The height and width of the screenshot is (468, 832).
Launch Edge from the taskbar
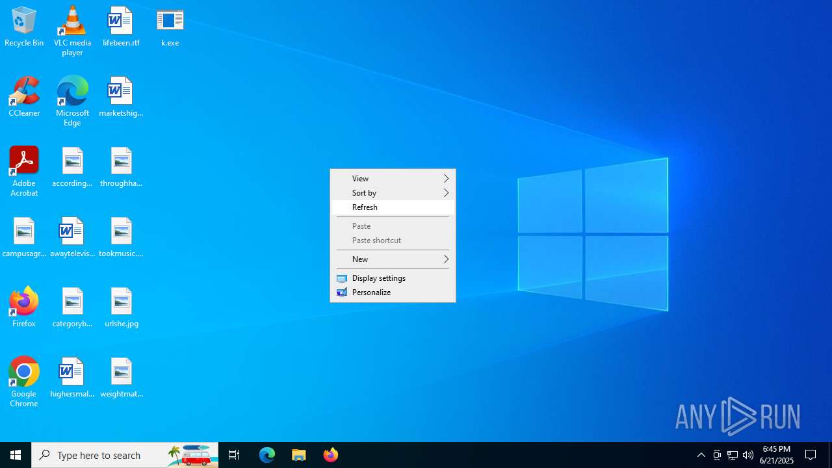point(267,455)
